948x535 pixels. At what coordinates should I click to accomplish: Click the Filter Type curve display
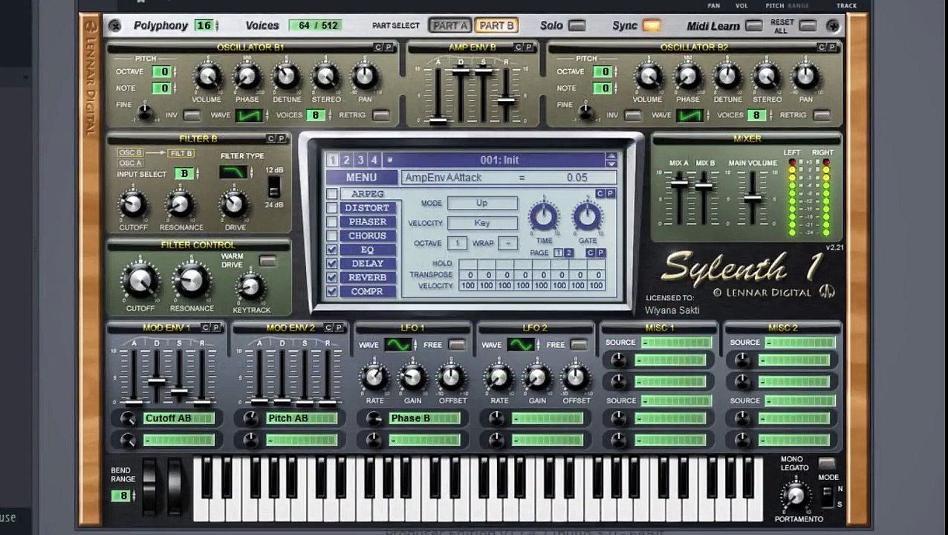pos(234,172)
